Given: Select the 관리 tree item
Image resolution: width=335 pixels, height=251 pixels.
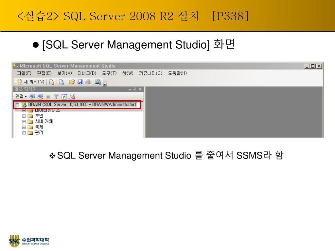Looking at the screenshot, I should 39,133.
